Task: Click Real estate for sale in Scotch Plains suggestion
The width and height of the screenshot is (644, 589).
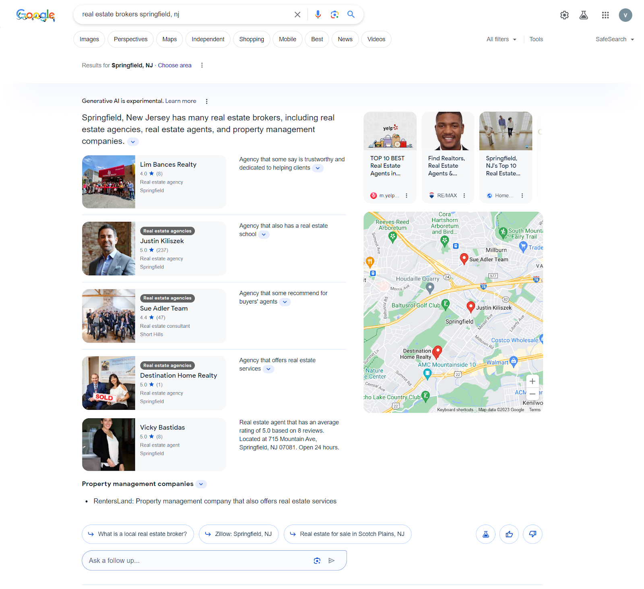Action: click(348, 534)
